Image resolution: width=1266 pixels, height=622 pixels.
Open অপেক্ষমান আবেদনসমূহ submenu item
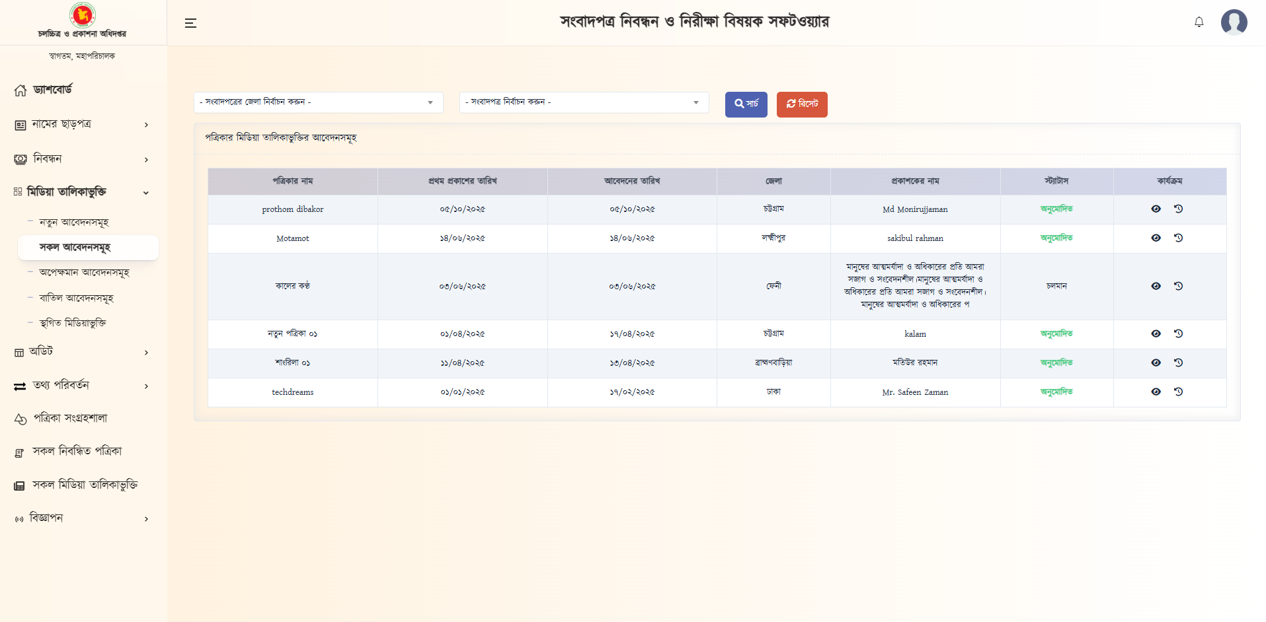click(84, 272)
